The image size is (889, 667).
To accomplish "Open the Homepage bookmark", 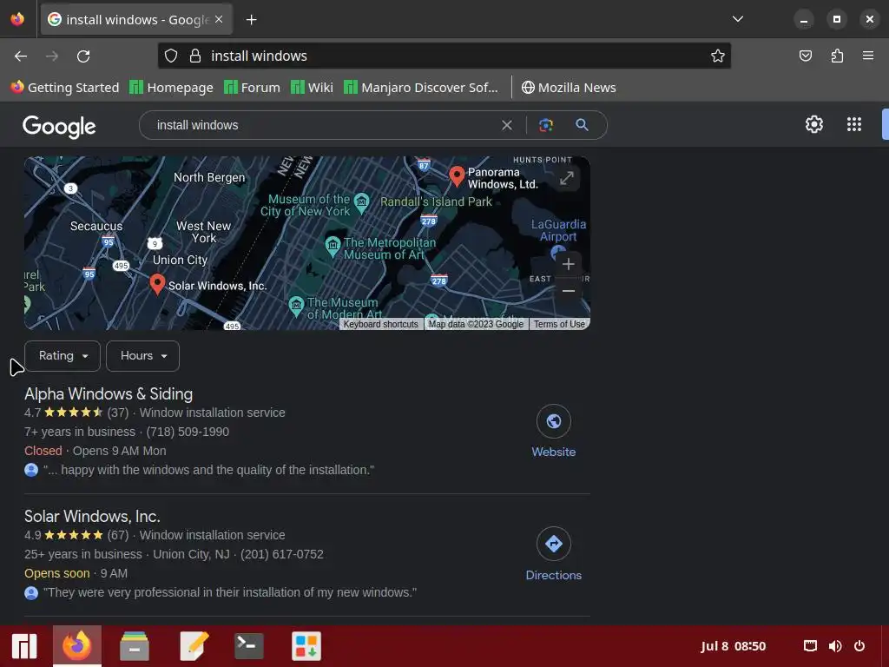I will click(x=171, y=88).
